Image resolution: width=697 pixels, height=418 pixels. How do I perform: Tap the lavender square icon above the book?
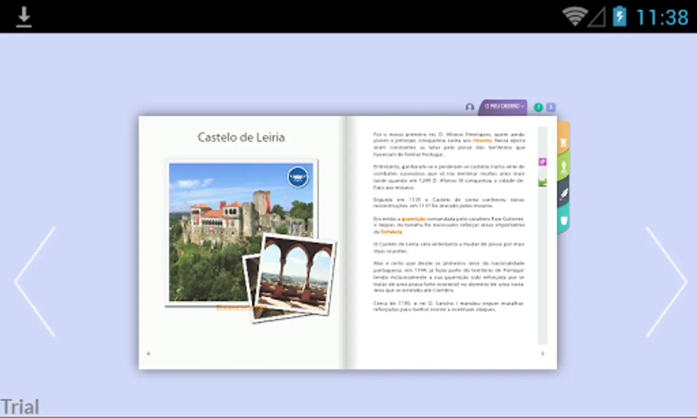coord(551,107)
